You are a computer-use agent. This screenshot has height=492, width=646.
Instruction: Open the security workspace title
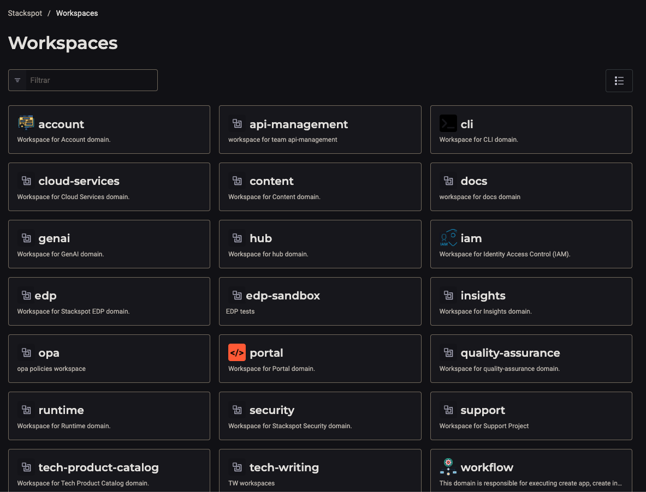[272, 410]
